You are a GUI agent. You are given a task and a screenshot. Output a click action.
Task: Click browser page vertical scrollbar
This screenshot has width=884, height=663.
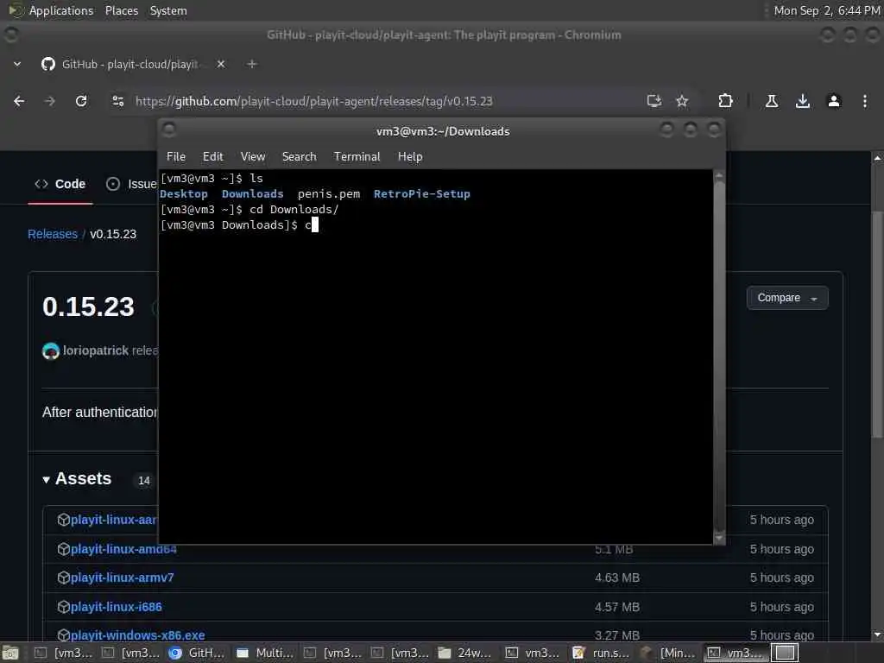coord(877,325)
